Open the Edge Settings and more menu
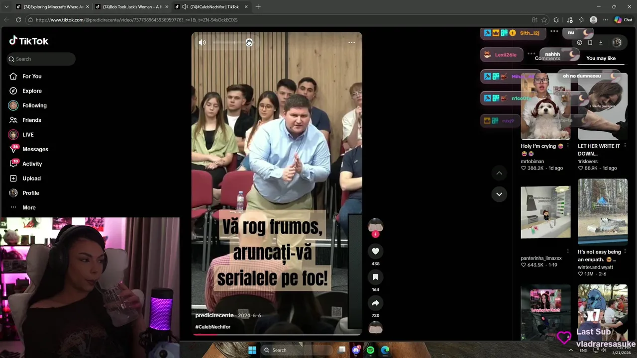Viewport: 637px width, 358px height. [x=605, y=20]
